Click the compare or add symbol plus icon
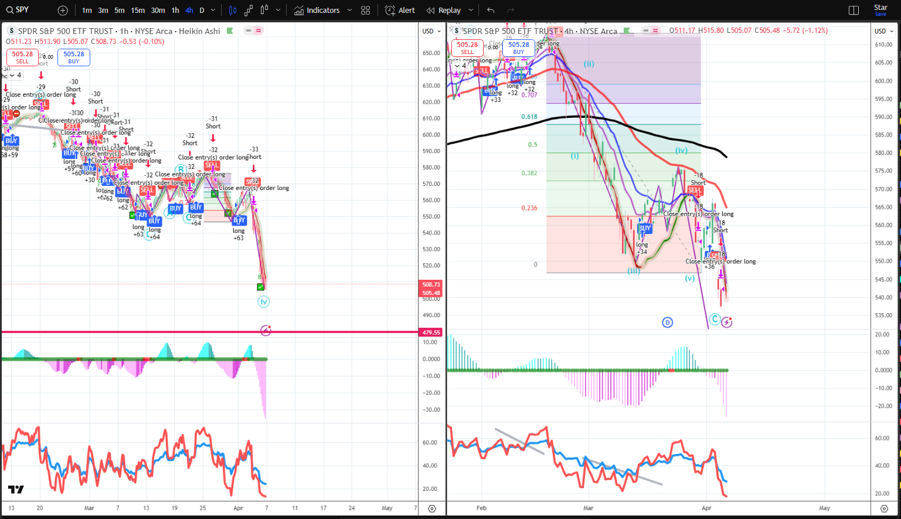The image size is (901, 519). pyautogui.click(x=63, y=11)
